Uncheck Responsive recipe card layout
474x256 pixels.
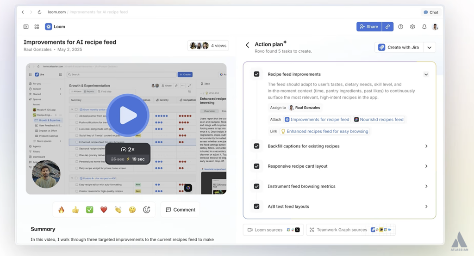point(256,166)
